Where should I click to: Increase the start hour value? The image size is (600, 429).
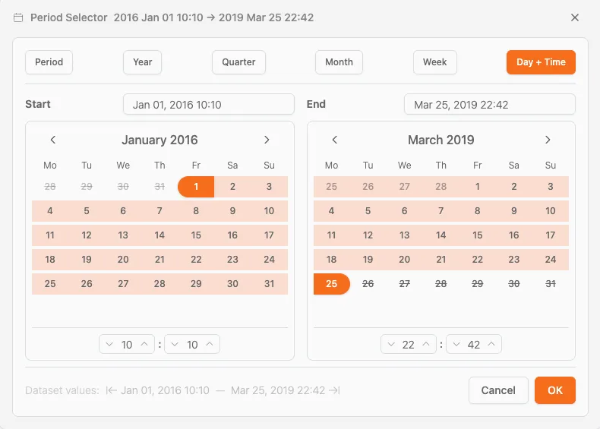145,345
